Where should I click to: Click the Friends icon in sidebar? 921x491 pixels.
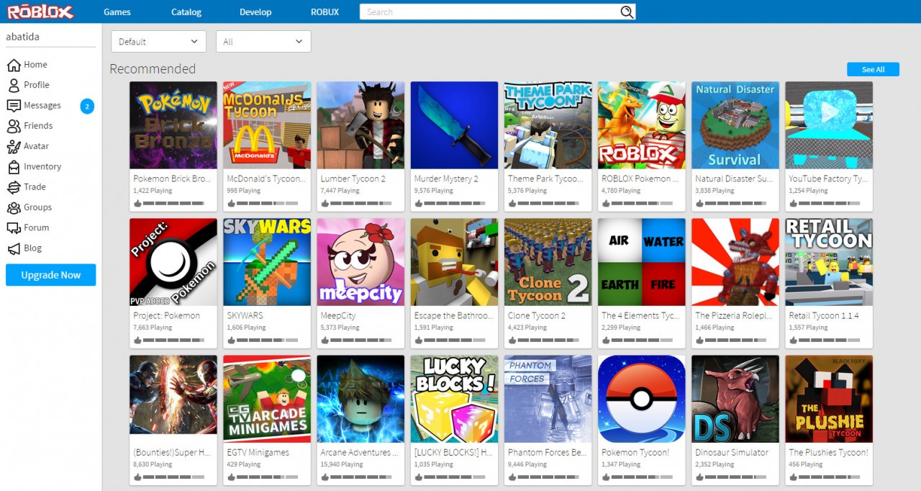point(14,126)
